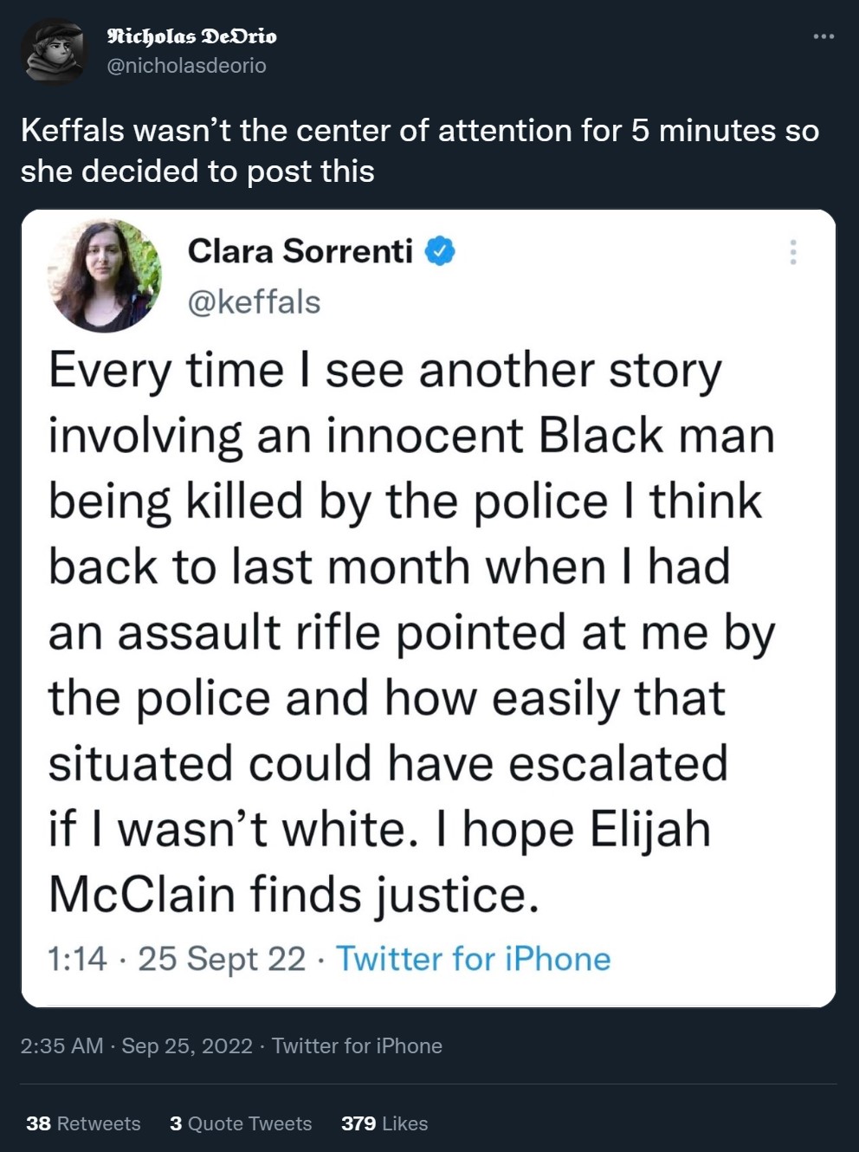Click the Keffals tweet caption text
The height and width of the screenshot is (1152, 859).
(x=419, y=151)
